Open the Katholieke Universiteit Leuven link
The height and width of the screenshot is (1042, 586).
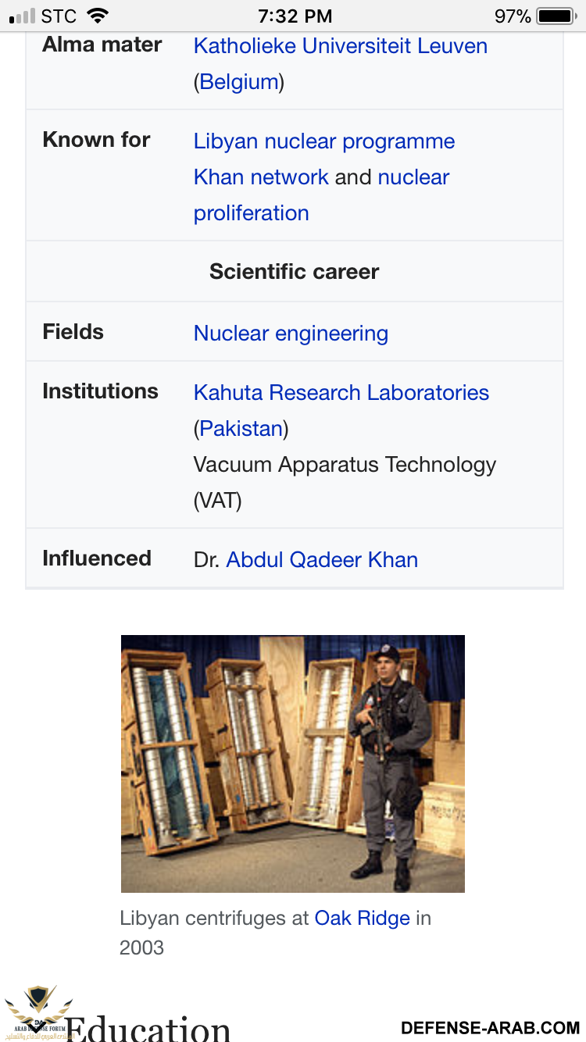[341, 45]
